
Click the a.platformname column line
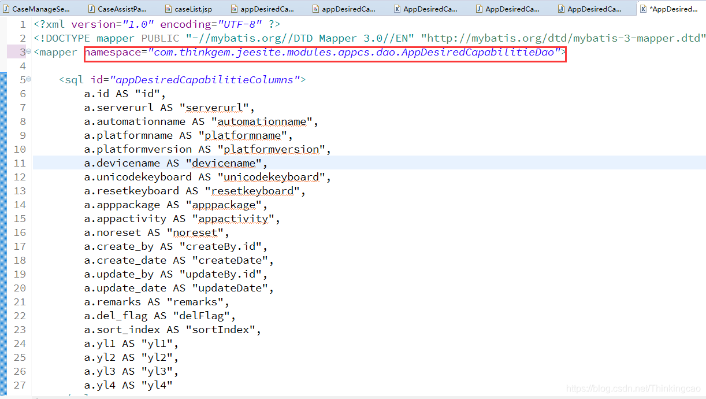click(188, 135)
